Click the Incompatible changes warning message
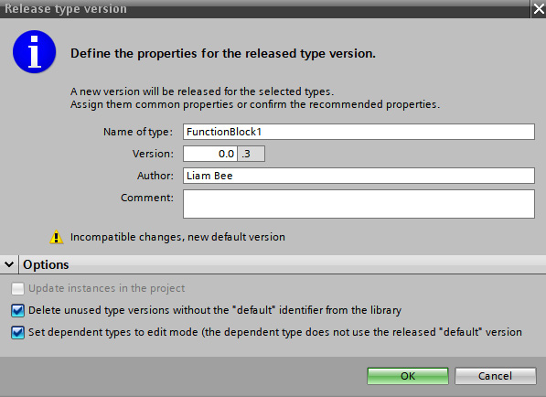This screenshot has width=546, height=397. click(177, 237)
